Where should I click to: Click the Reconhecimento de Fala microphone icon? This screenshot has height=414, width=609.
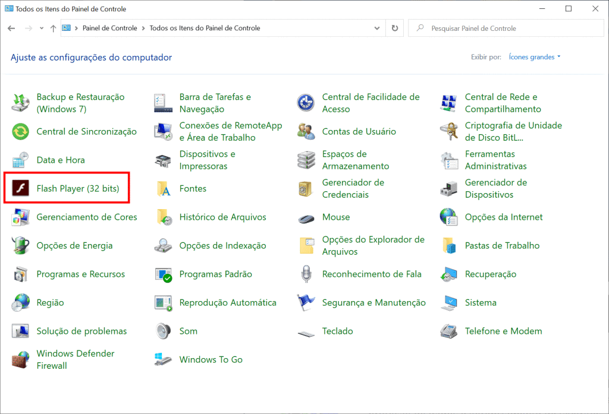pos(306,274)
